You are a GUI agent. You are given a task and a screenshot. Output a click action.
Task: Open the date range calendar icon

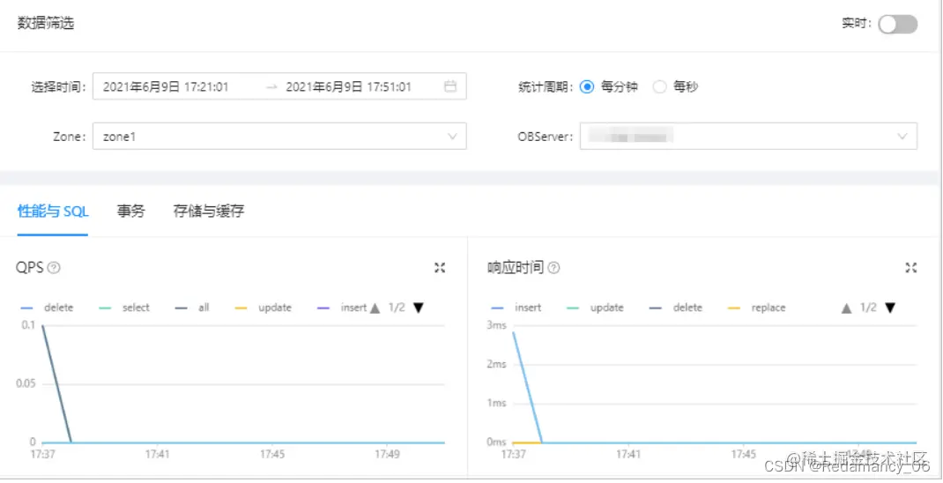pos(449,86)
